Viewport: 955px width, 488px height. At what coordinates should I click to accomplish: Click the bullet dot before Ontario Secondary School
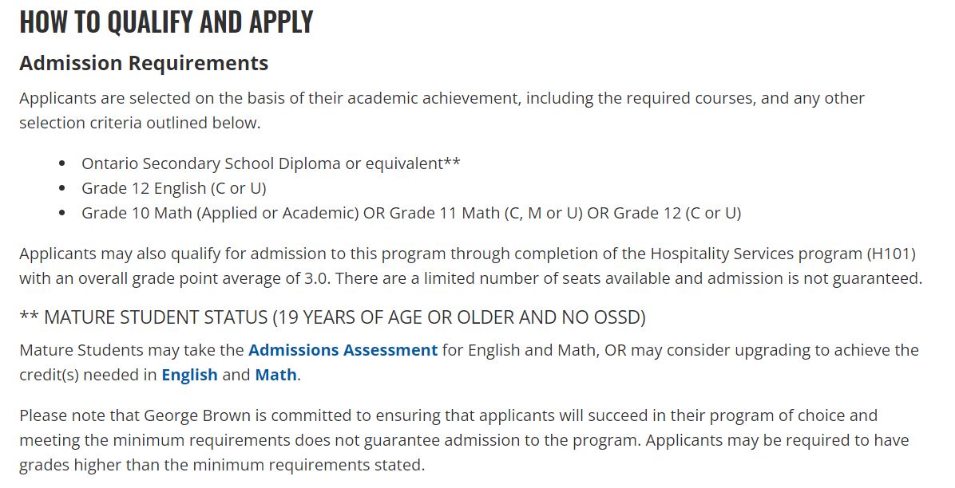62,164
